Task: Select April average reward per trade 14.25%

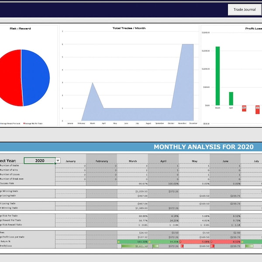Action: [x=163, y=221]
